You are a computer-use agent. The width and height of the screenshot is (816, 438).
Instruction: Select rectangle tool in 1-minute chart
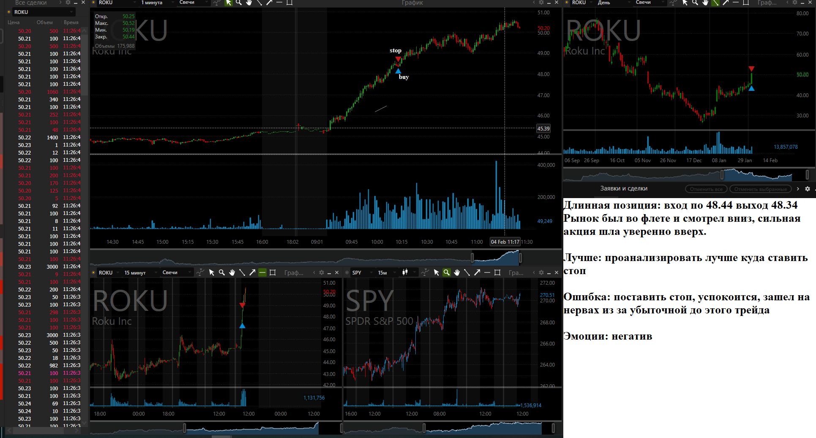pos(289,3)
